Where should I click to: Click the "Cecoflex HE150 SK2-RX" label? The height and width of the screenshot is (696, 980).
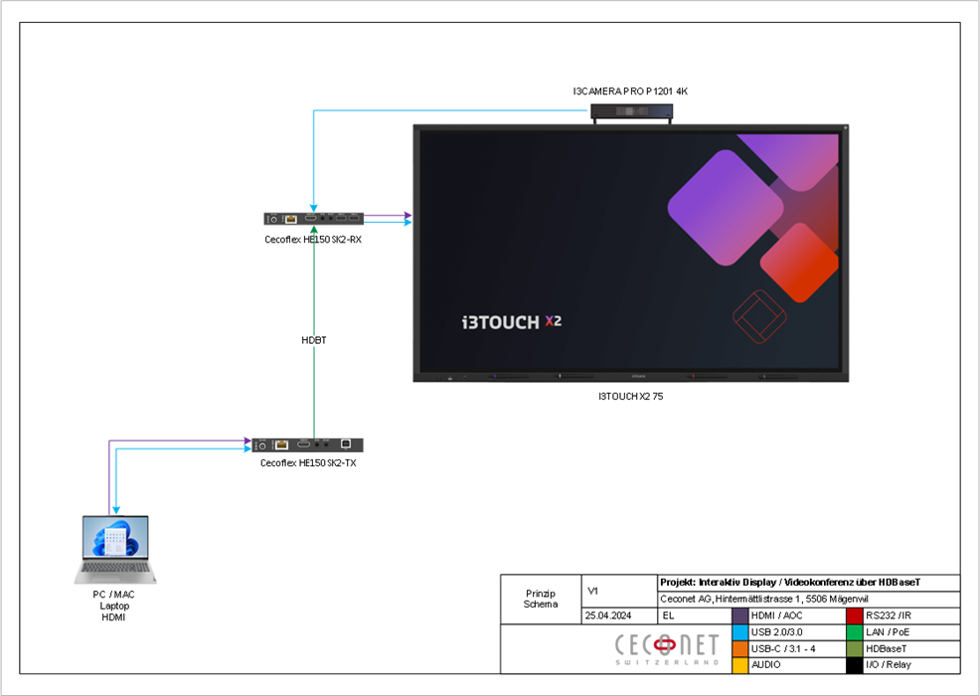(x=313, y=240)
